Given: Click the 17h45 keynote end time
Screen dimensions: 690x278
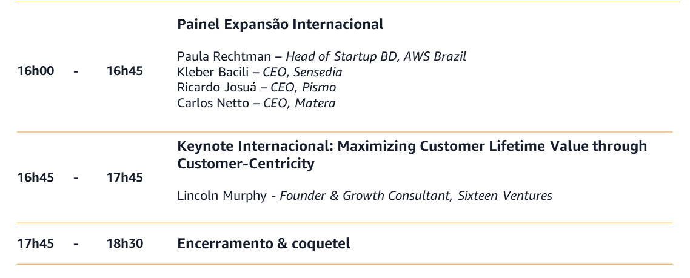Looking at the screenshot, I should [125, 177].
